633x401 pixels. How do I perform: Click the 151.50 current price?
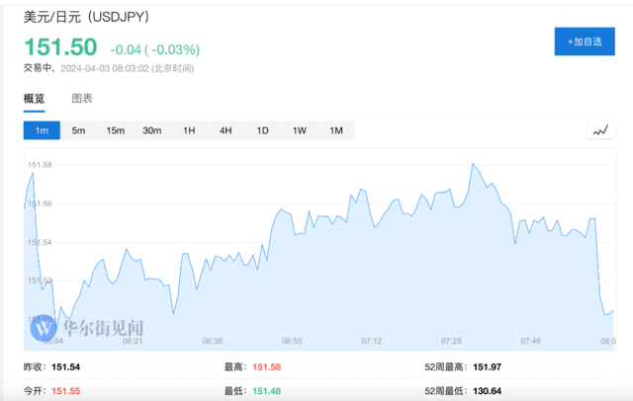click(x=59, y=46)
